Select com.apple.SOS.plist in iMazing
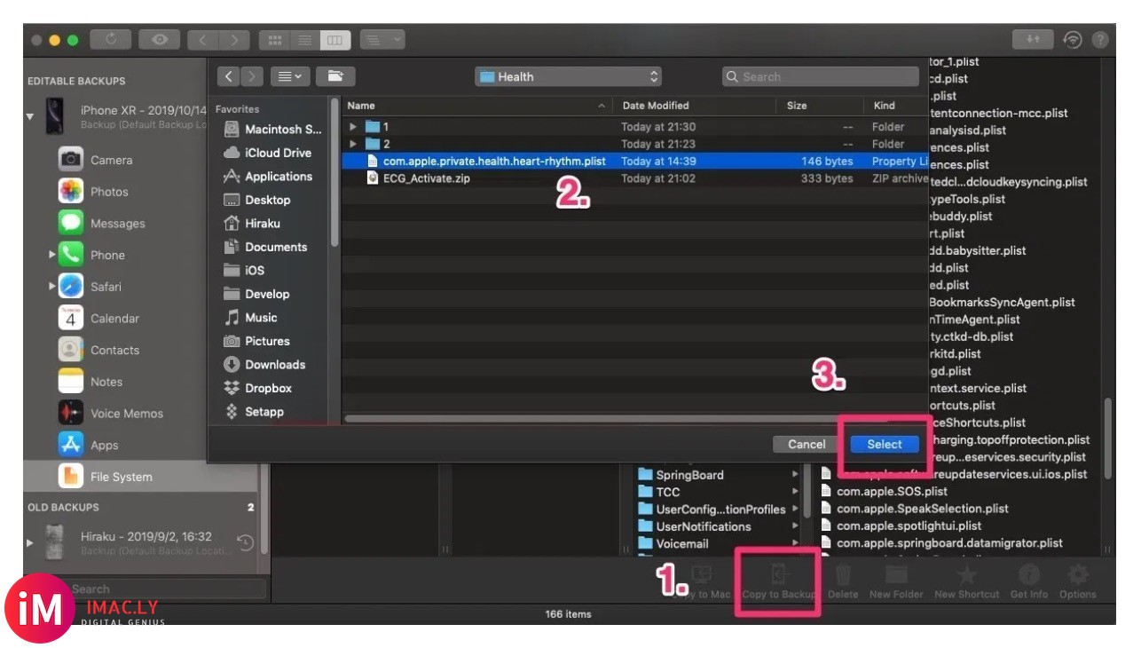1141x648 pixels. (892, 491)
